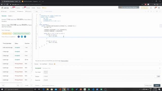This screenshot has height=91, width=162.
Task: Open the Articles page
Action: click(x=33, y=8)
